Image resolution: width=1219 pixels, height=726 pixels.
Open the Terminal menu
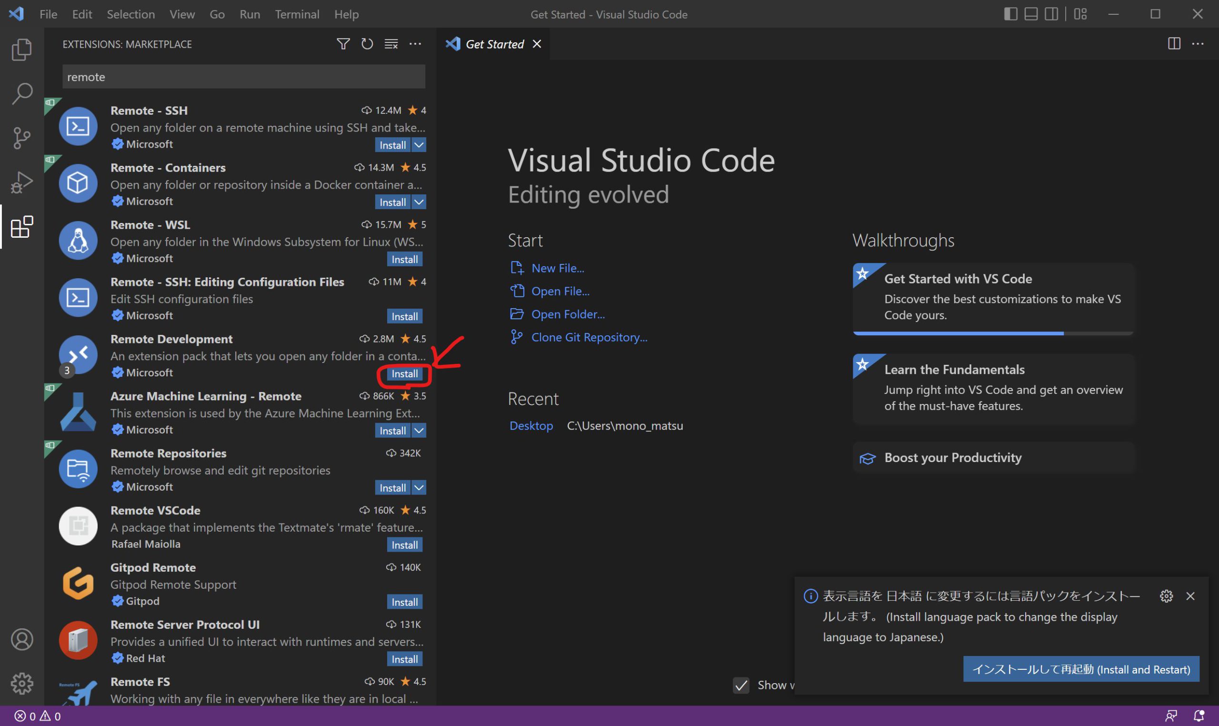point(297,14)
